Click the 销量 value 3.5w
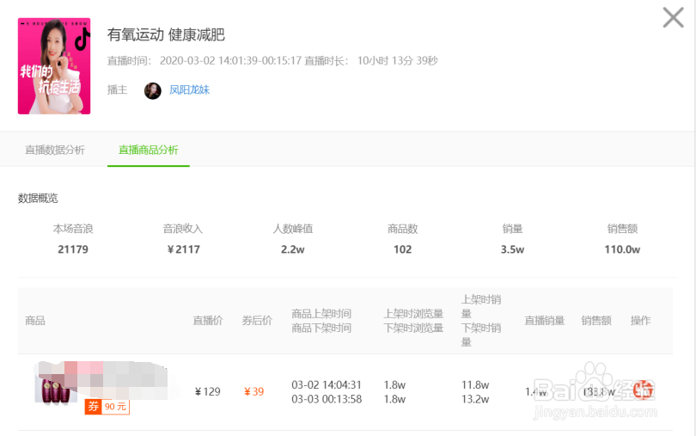Image resolution: width=696 pixels, height=436 pixels. [x=512, y=249]
